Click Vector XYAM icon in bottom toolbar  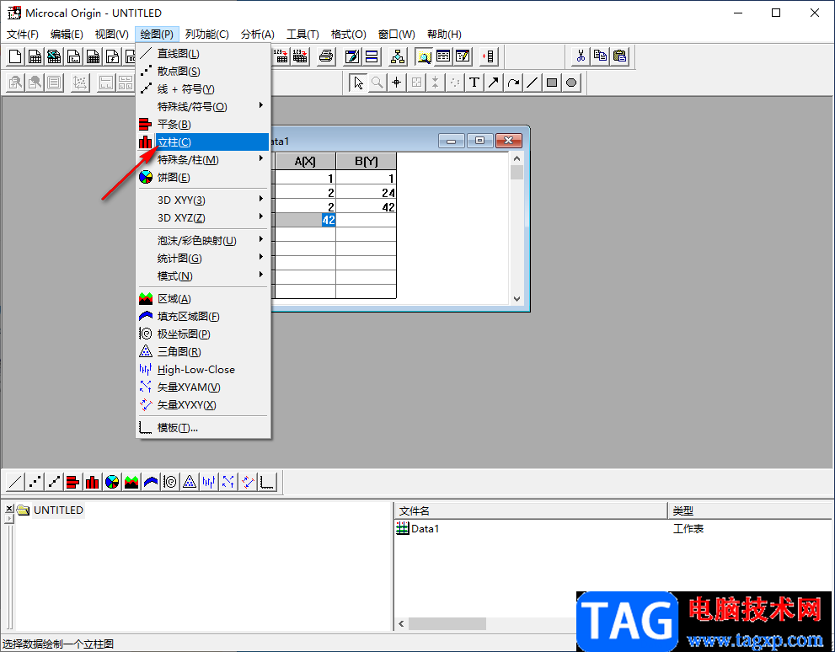(228, 482)
